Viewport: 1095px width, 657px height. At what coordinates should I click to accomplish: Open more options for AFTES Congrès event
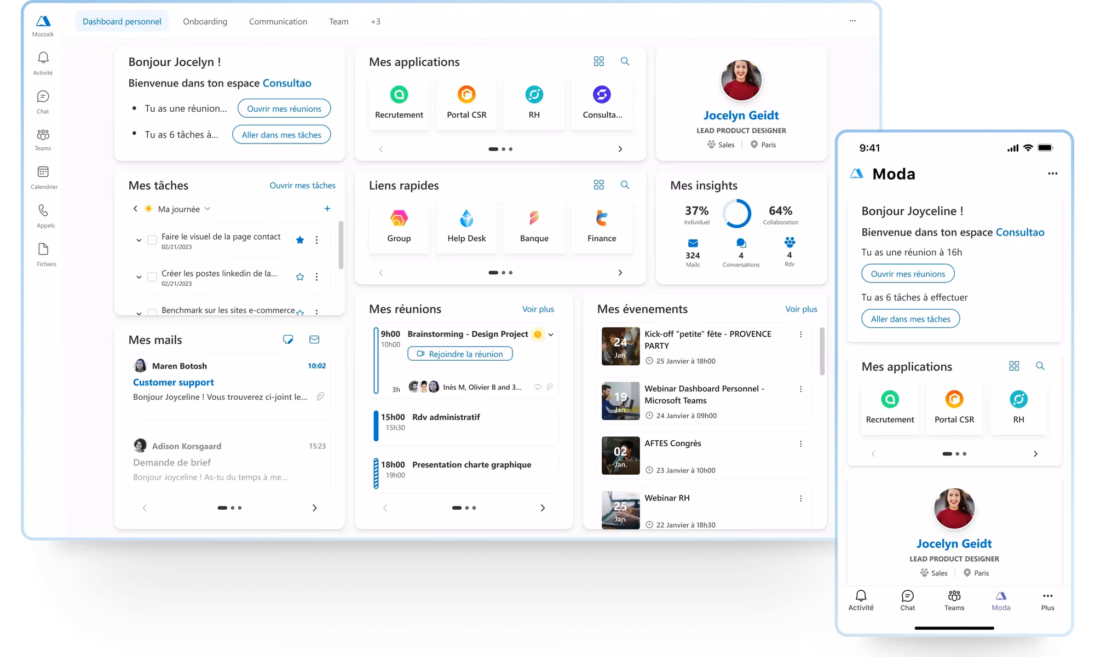coord(800,444)
